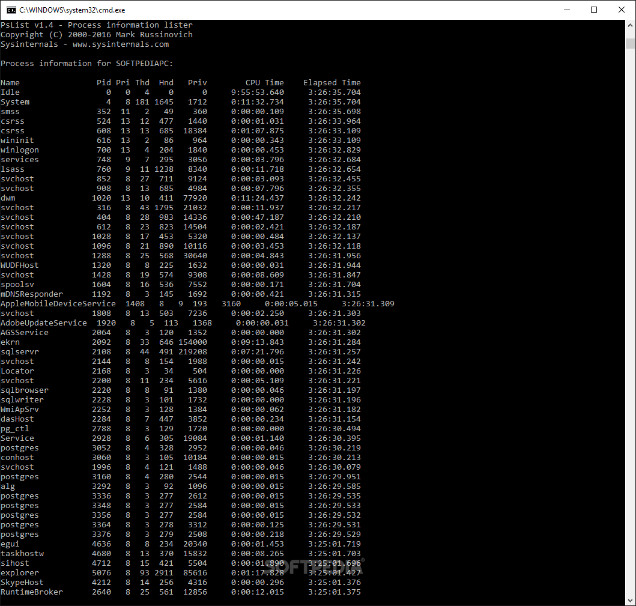
Task: Click the Idle CPU time 9:55:53.640
Action: pos(258,92)
